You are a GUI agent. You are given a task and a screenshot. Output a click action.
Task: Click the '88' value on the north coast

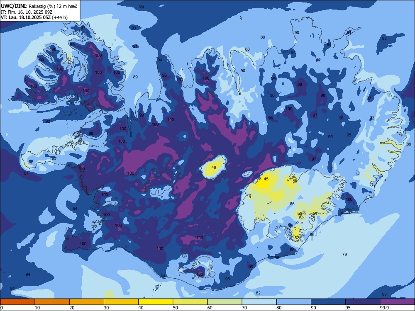tap(247, 49)
